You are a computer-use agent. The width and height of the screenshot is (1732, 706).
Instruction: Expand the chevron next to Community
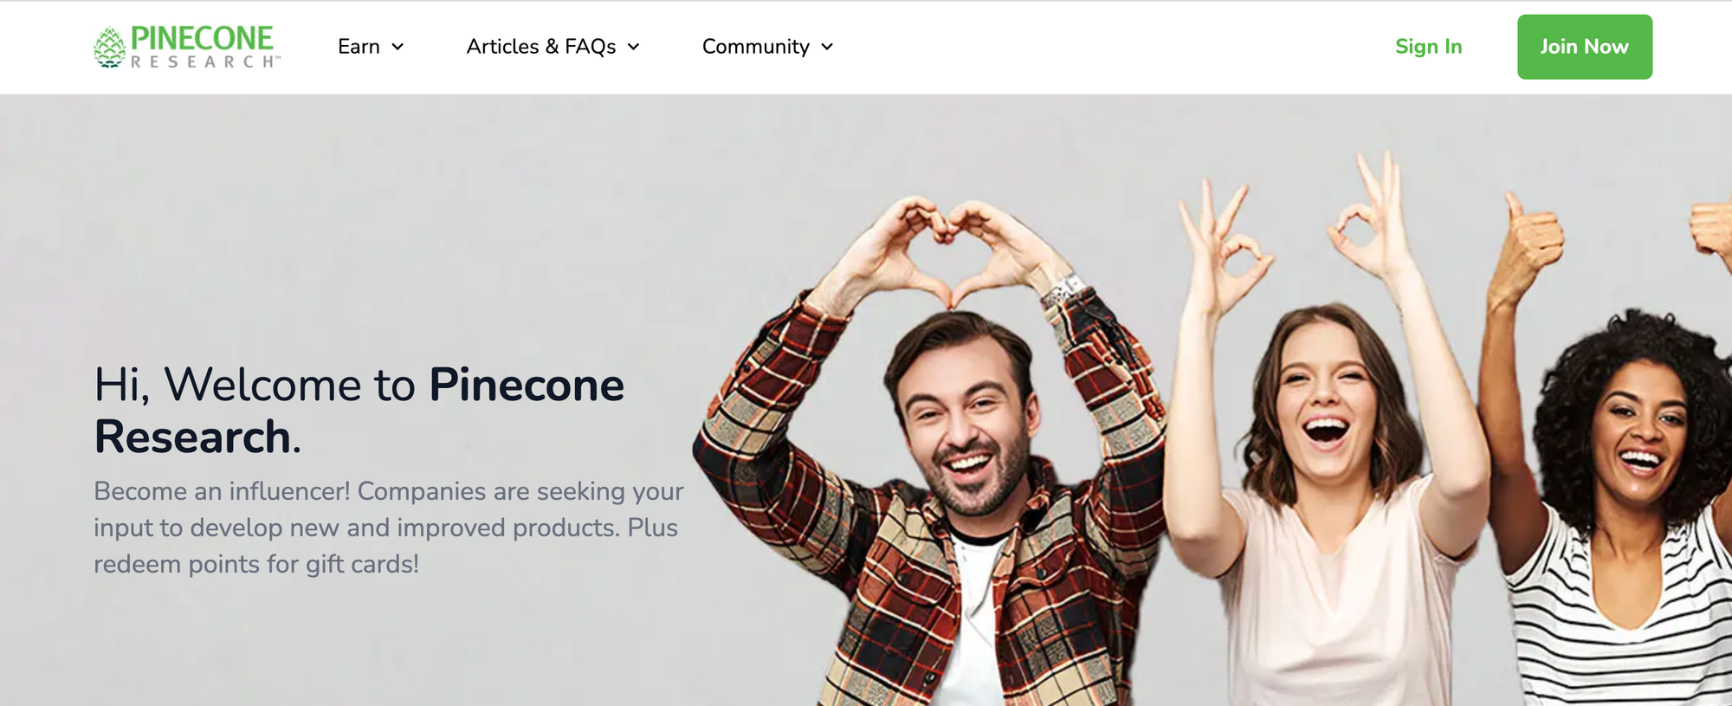point(827,47)
